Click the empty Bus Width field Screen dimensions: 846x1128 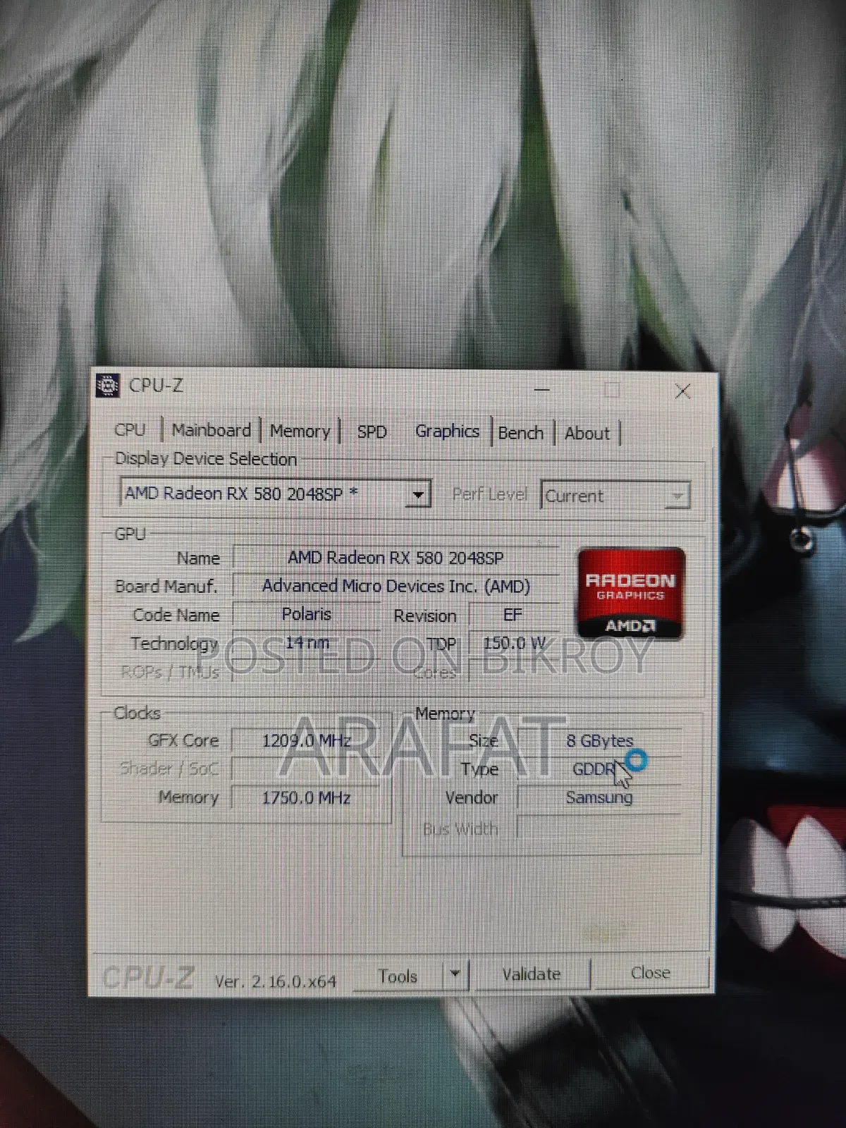(600, 827)
